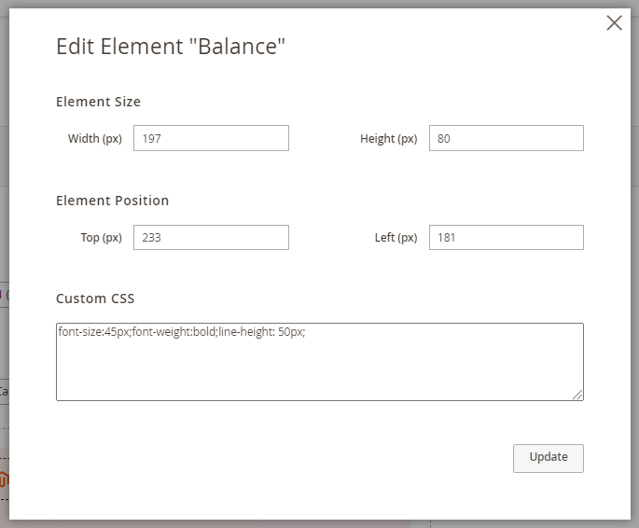
Task: Click the Top (px) label
Action: [101, 238]
